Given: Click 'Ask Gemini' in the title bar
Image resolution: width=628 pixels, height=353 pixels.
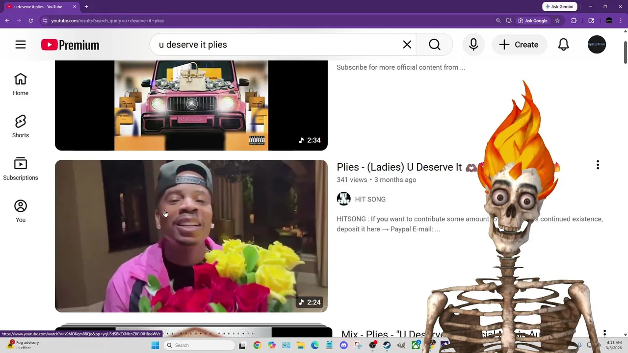Looking at the screenshot, I should [x=559, y=6].
